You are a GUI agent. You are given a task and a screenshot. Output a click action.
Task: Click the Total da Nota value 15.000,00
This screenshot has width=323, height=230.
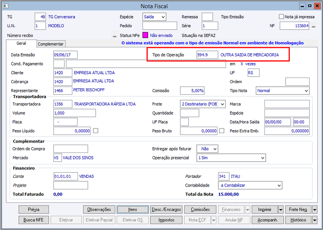click(228, 194)
